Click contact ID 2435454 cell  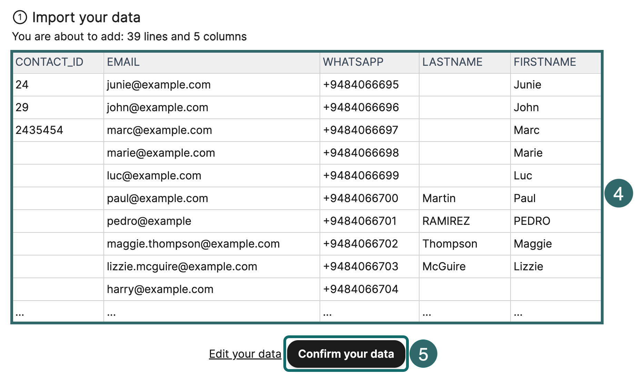coord(39,130)
